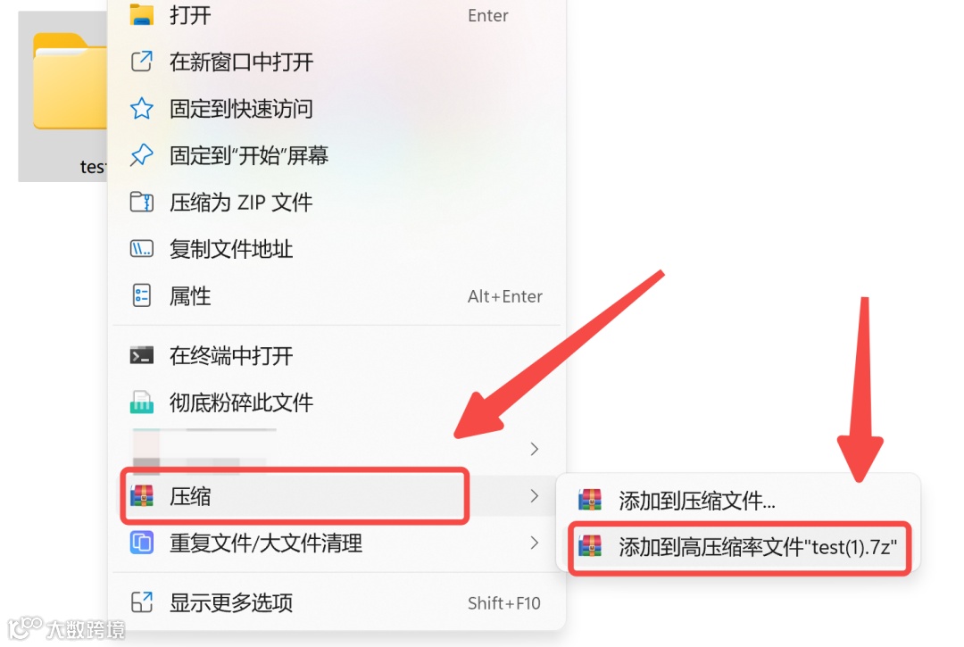
Task: Click the star icon for 固定到快速访问
Action: (141, 109)
